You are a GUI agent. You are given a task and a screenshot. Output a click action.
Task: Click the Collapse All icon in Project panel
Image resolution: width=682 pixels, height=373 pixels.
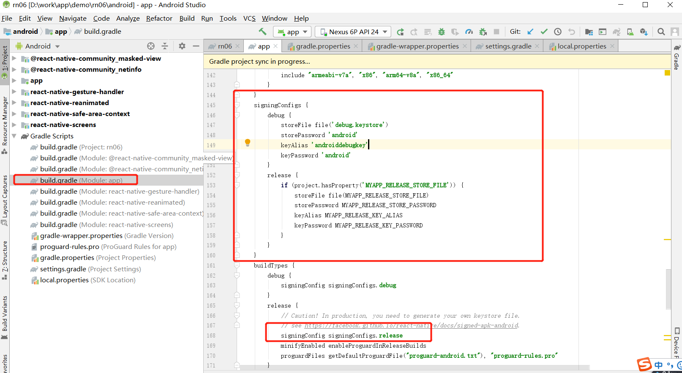click(x=165, y=46)
